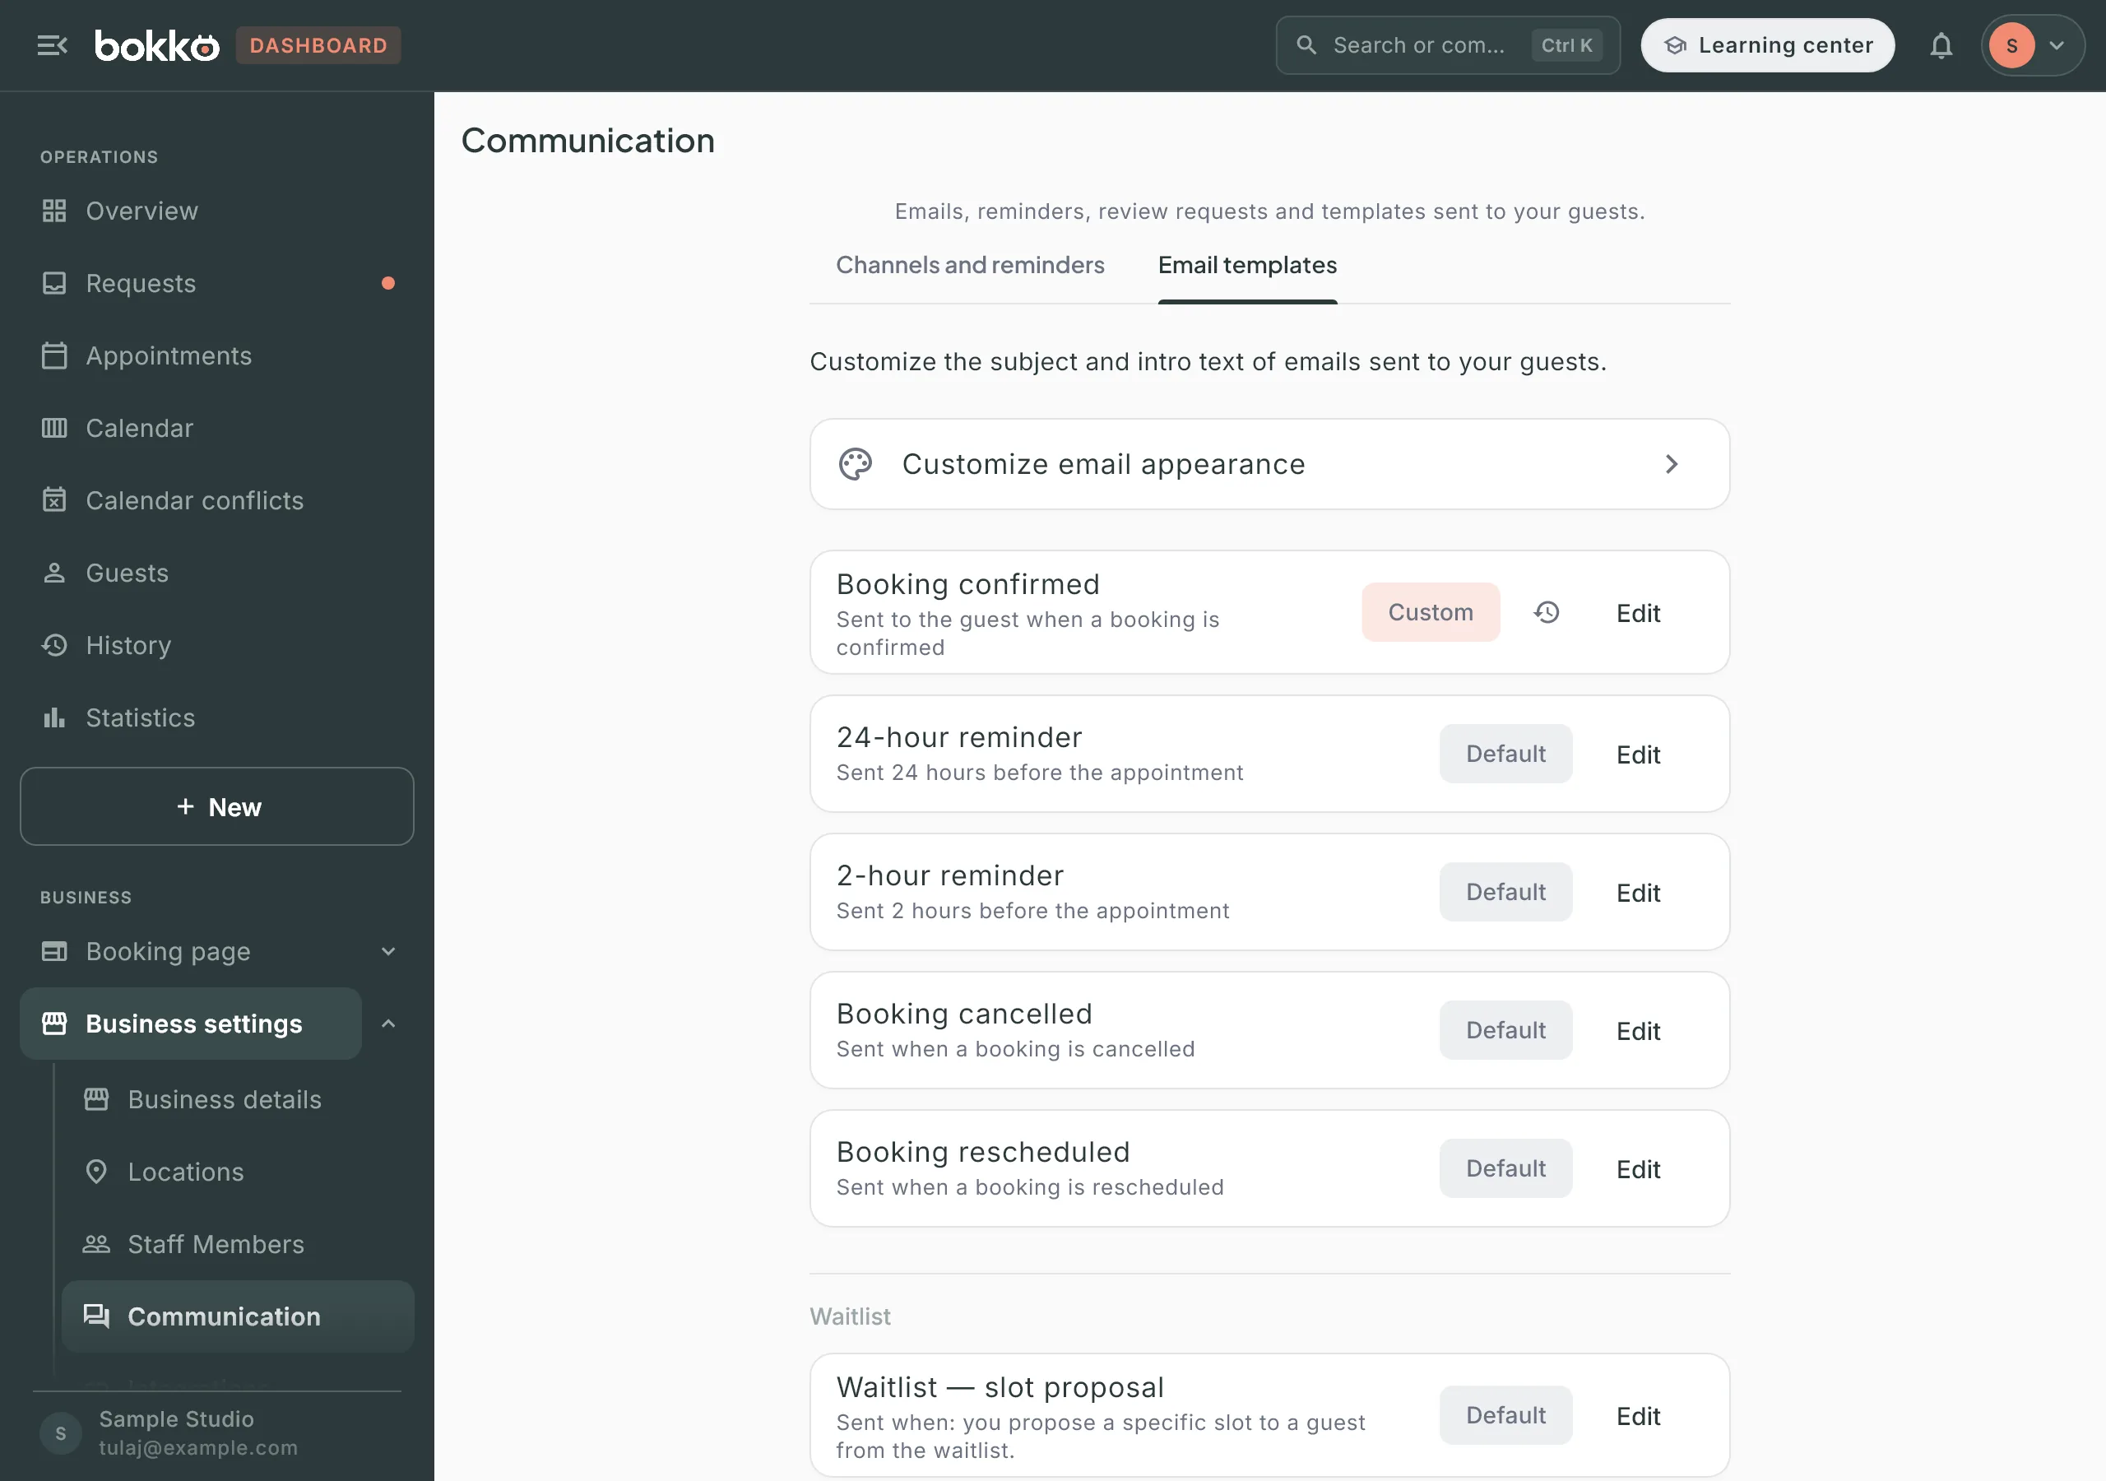Expand the Booking page submenu
This screenshot has width=2106, height=1481.
(x=388, y=952)
